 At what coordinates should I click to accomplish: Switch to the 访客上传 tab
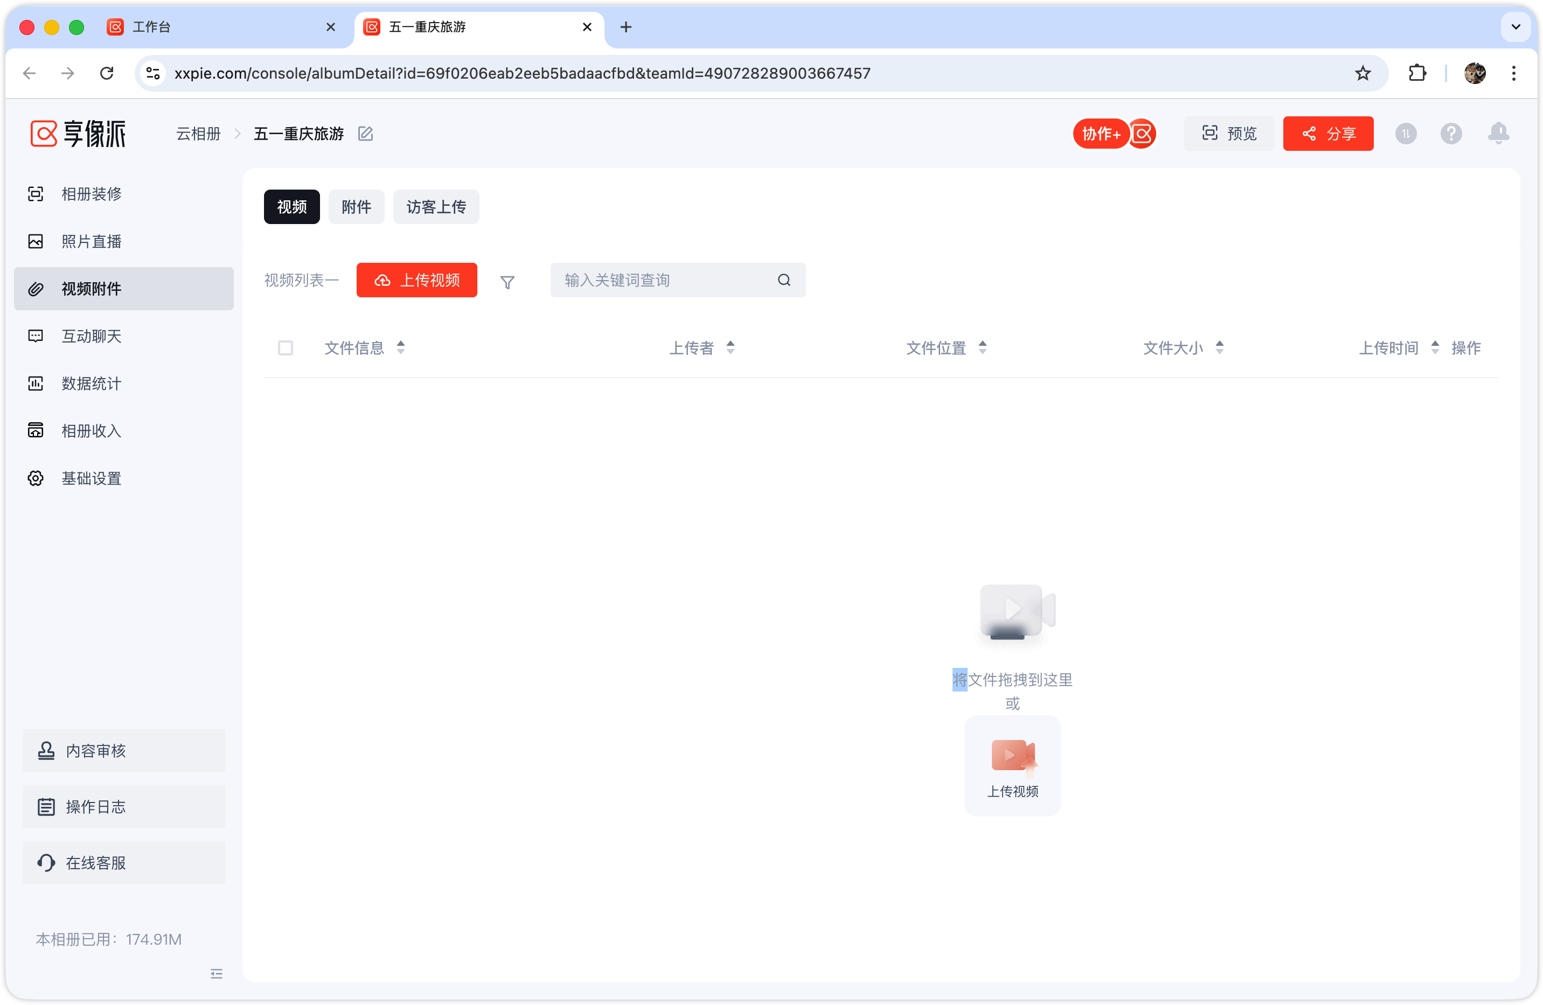tap(436, 207)
